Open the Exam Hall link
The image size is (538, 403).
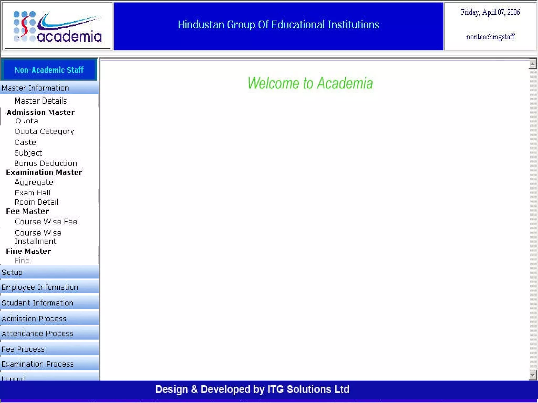[32, 193]
